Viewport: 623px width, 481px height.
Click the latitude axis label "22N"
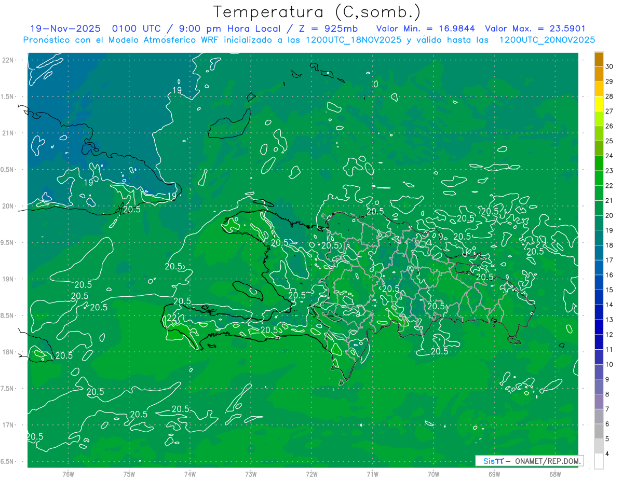[x=8, y=60]
